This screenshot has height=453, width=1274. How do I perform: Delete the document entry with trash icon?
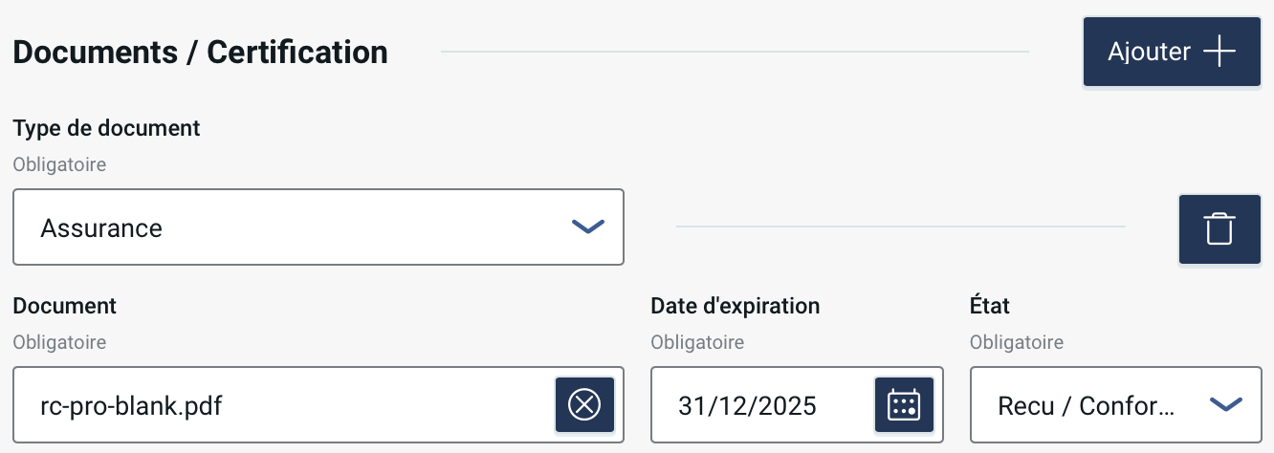point(1219,229)
